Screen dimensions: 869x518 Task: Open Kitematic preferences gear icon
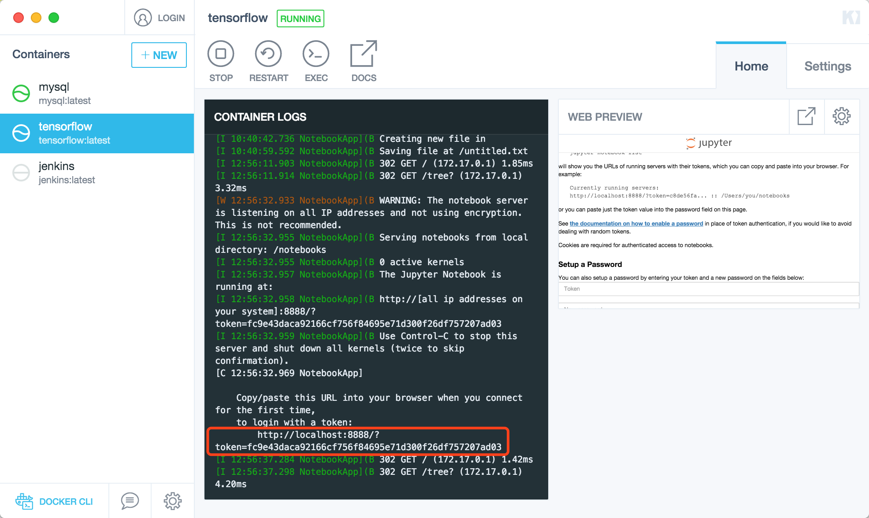click(x=173, y=501)
